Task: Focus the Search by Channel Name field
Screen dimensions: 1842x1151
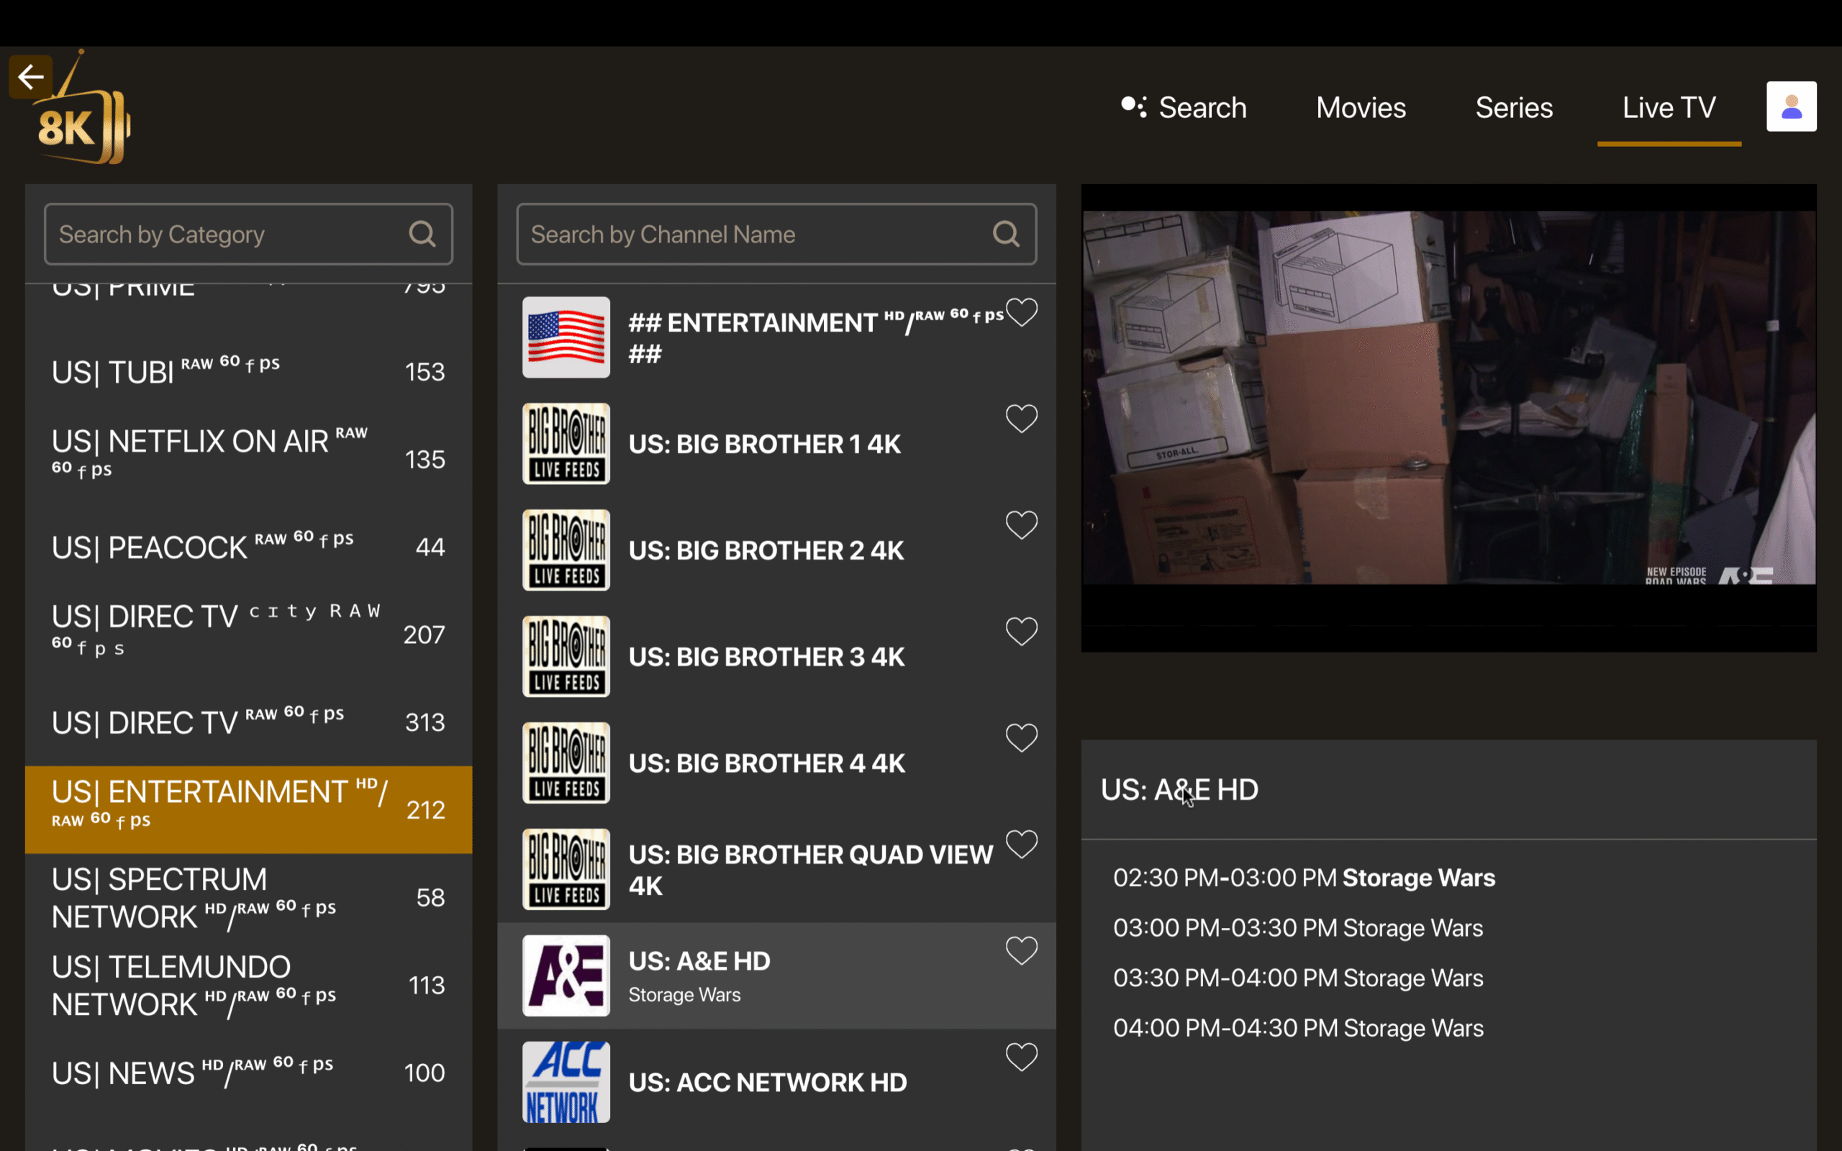Action: tap(776, 234)
